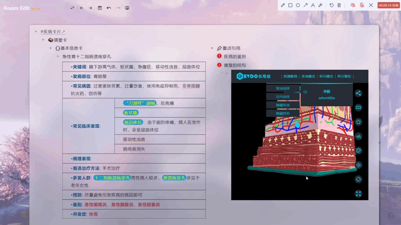Viewport: 401px width, 225px height.
Task: Pick the arrow annotation tool
Action: pos(306,5)
